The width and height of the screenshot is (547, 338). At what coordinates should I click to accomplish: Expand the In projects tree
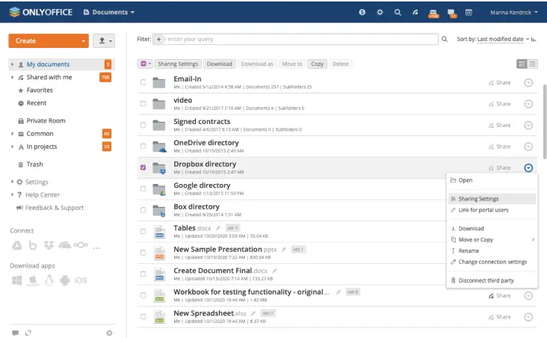coord(12,147)
